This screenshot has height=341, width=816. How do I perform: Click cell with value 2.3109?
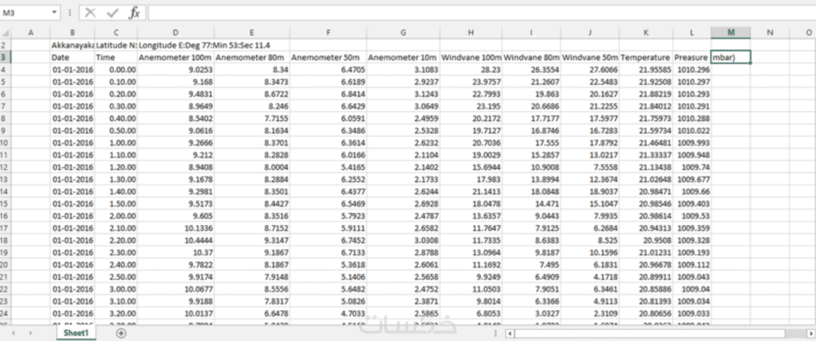(x=590, y=313)
